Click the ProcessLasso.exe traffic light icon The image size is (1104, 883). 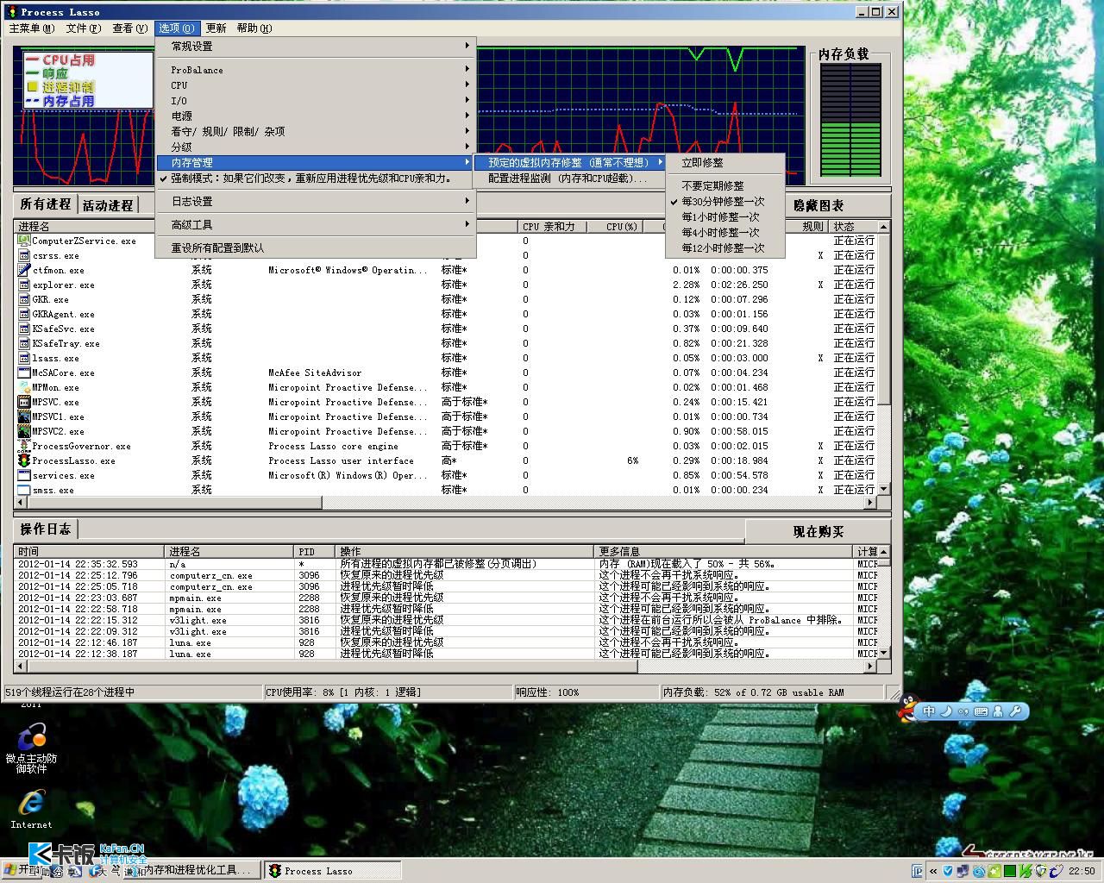click(24, 460)
